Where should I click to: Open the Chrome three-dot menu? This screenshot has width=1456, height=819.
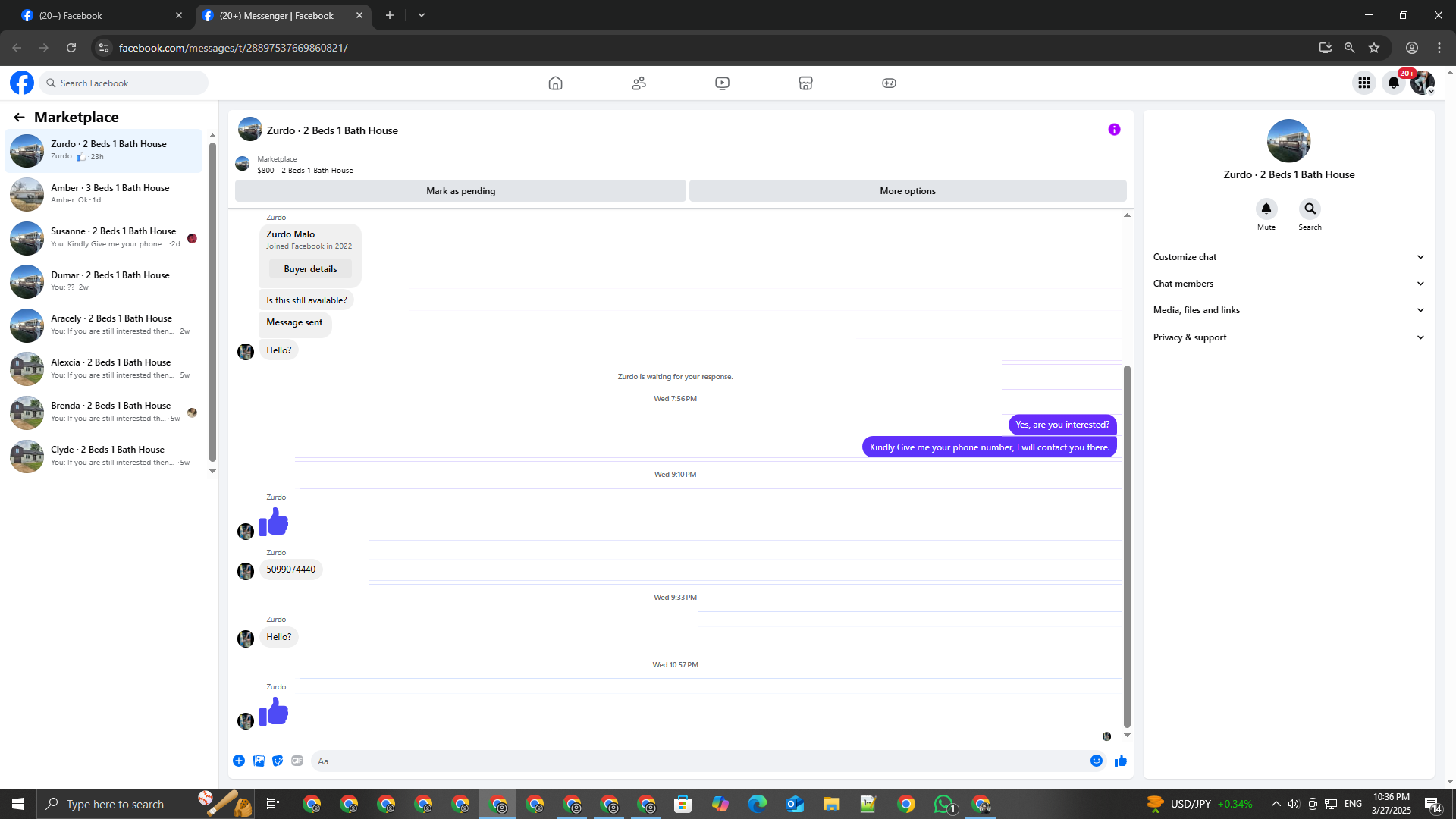[x=1439, y=48]
